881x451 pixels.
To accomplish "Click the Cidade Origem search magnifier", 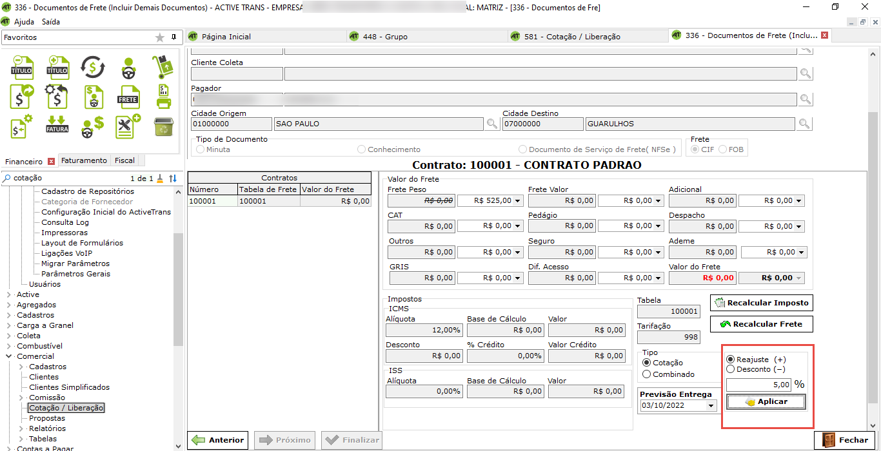I will click(x=492, y=124).
